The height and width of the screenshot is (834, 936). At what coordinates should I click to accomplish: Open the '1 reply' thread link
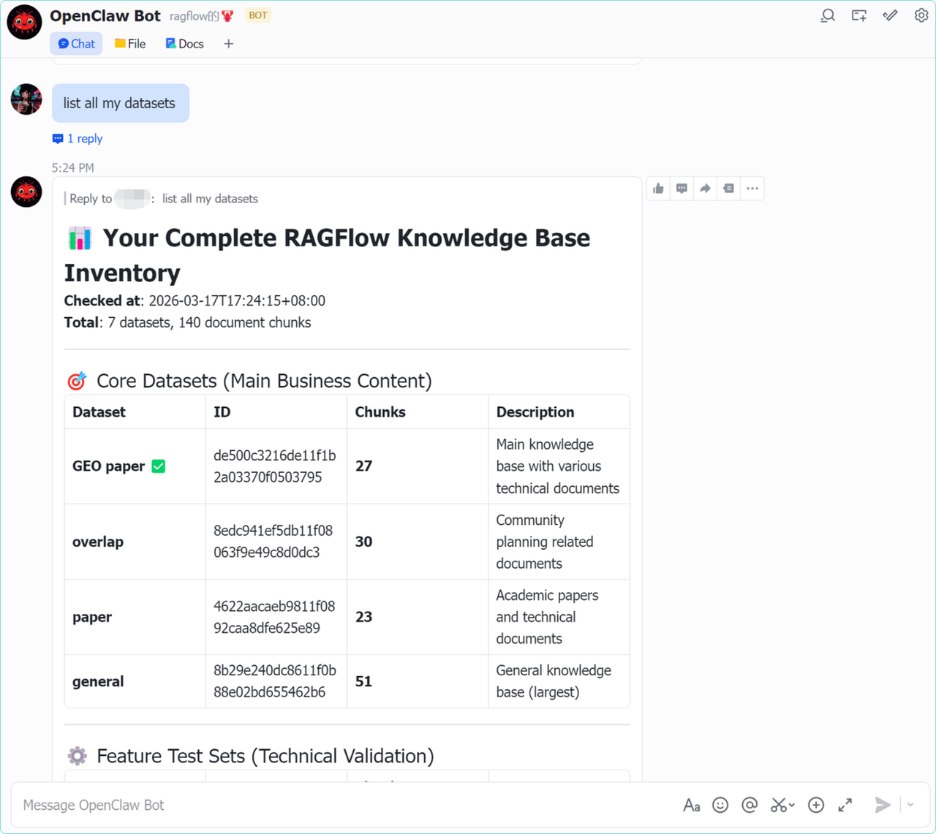[x=78, y=139]
